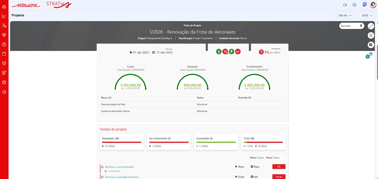Open the clipboard sidebar icon
Viewport: 378px width, 179px height.
click(x=4, y=44)
